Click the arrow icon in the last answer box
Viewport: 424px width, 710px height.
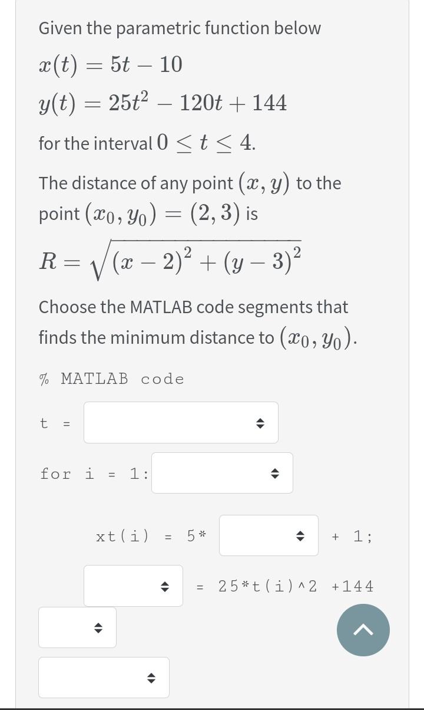[151, 677]
